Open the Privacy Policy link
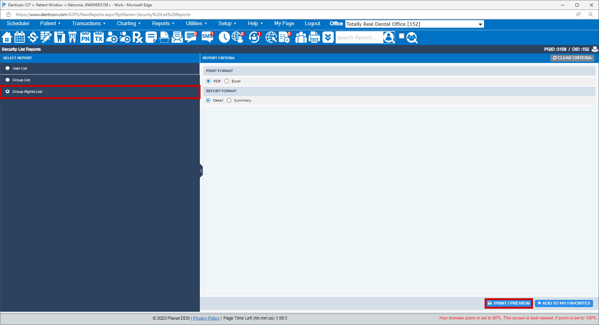599x325 pixels. coord(206,318)
